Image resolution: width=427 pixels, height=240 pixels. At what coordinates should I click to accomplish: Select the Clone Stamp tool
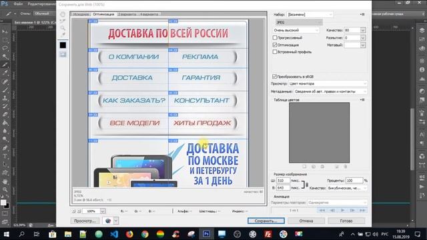coord(5,98)
